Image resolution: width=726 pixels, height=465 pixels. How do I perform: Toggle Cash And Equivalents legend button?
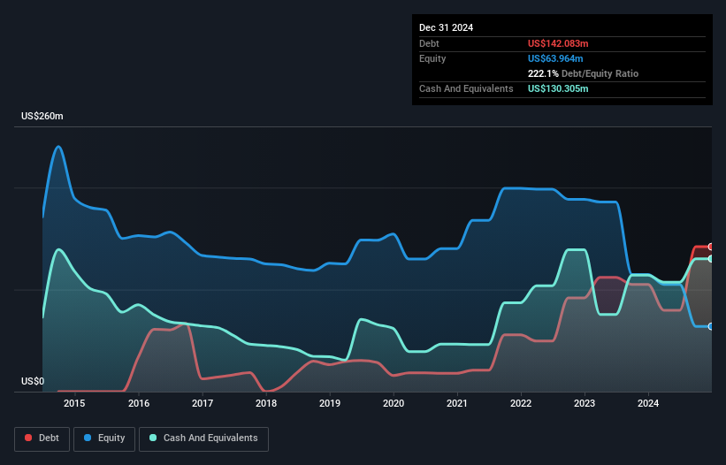(x=203, y=438)
